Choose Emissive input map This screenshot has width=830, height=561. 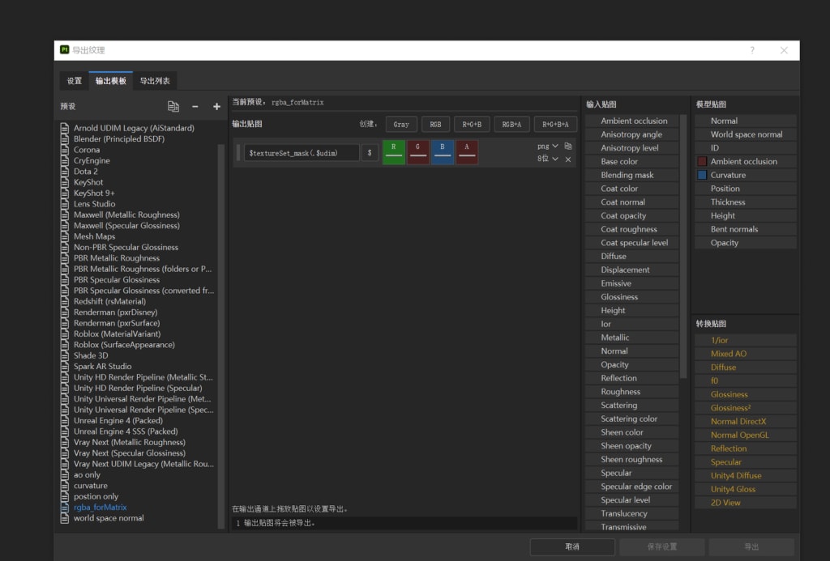coord(631,283)
